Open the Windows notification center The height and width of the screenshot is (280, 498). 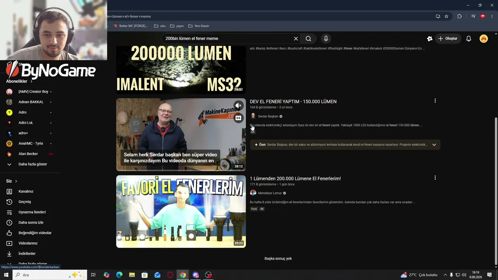tap(489, 275)
